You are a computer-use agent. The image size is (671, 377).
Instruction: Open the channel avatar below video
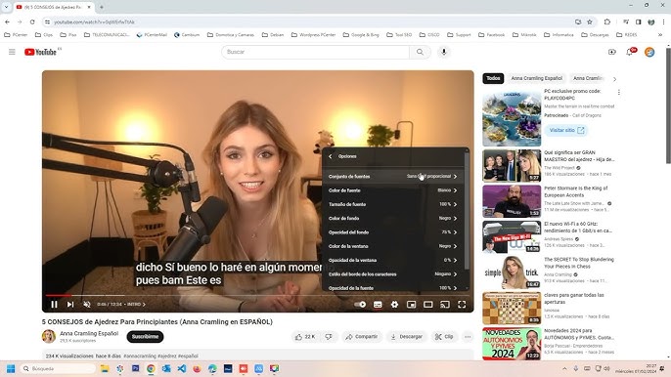(x=48, y=336)
